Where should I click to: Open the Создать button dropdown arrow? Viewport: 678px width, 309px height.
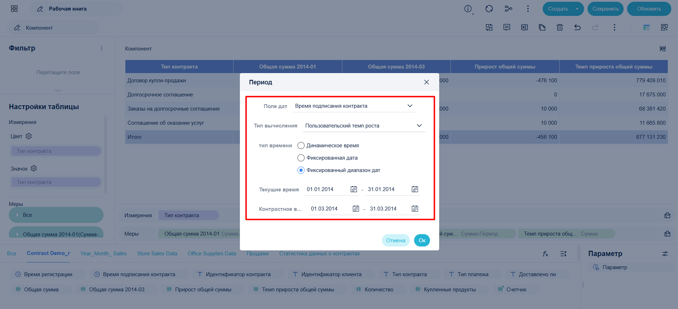[x=577, y=9]
